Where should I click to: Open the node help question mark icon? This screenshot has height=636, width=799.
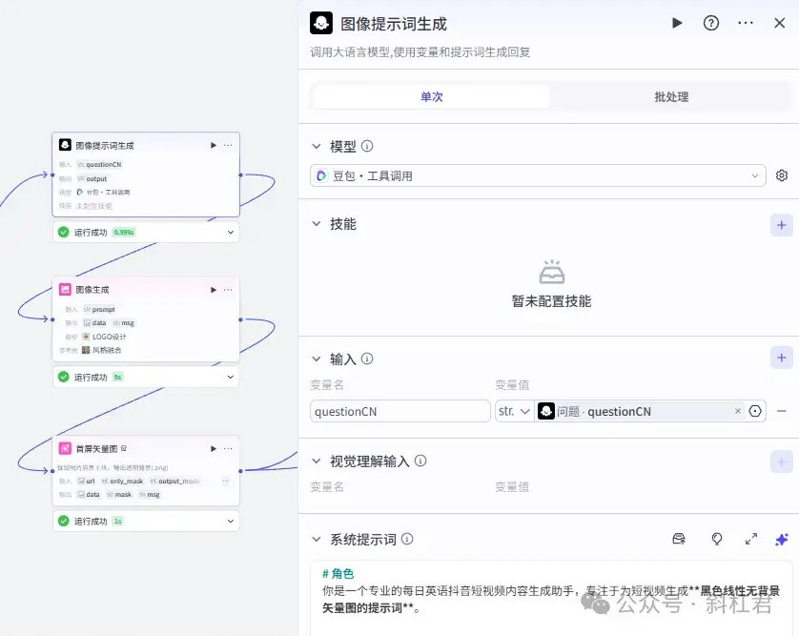click(711, 23)
